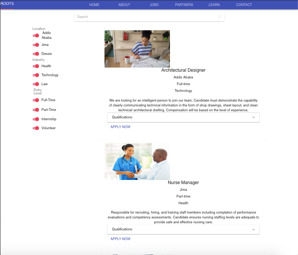Disable the Technology industry filter

click(36, 75)
